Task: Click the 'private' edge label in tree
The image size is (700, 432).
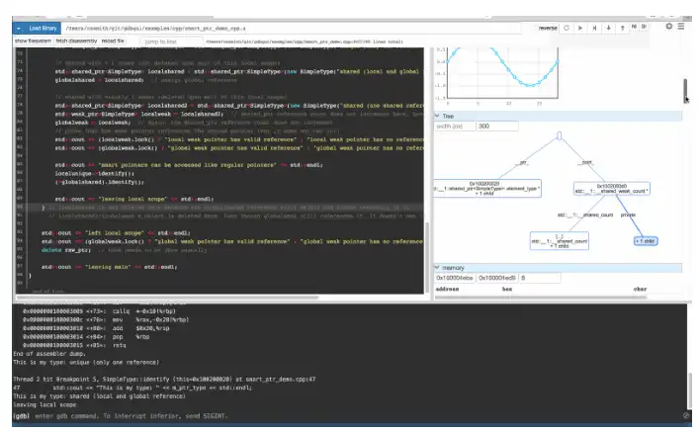Action: (628, 216)
